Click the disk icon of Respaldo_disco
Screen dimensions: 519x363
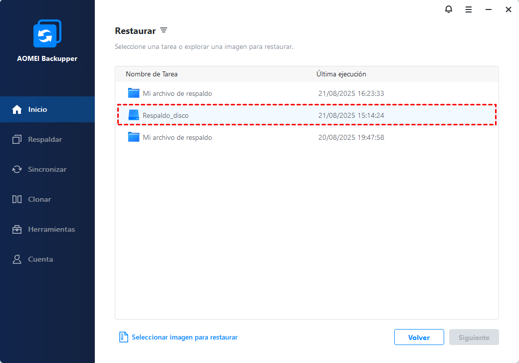pos(133,115)
